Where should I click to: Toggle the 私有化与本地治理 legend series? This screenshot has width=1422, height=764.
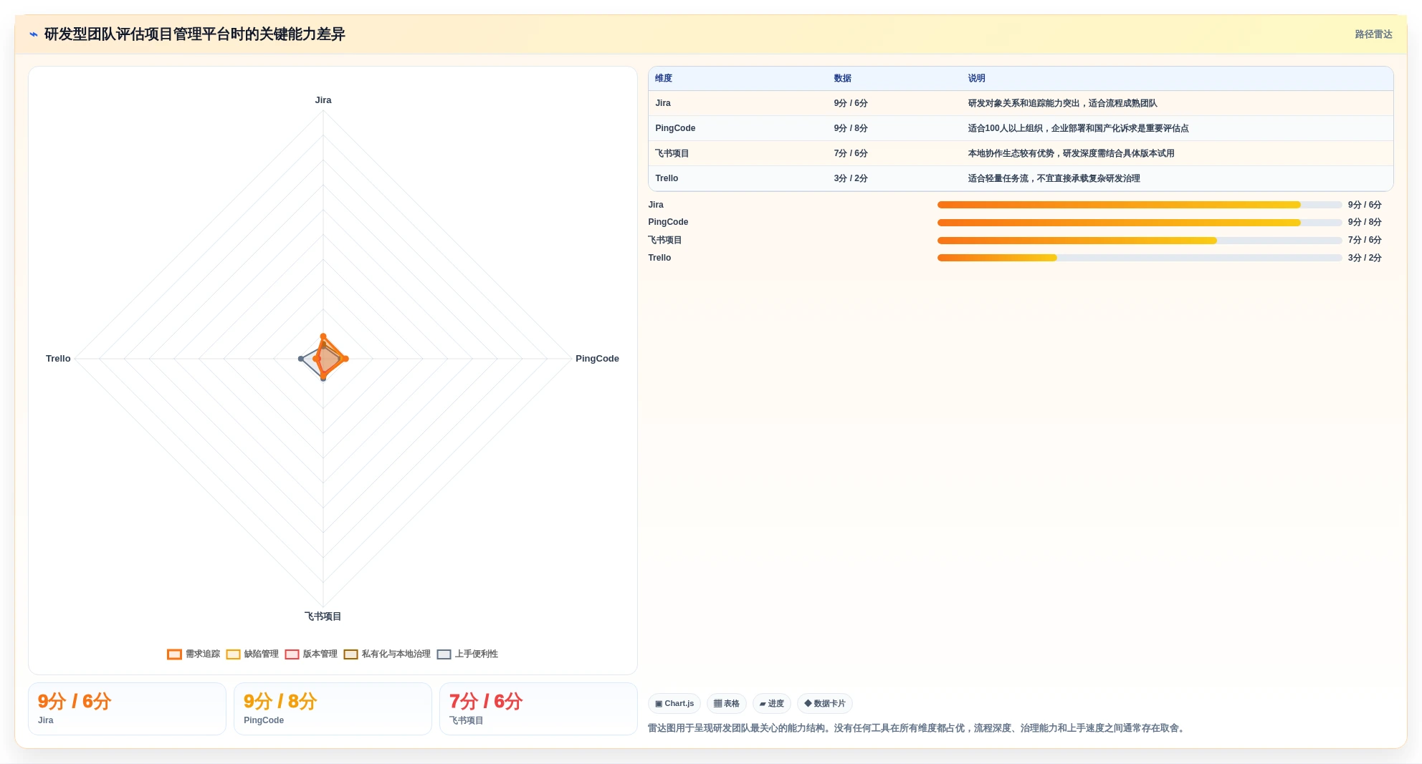[387, 654]
